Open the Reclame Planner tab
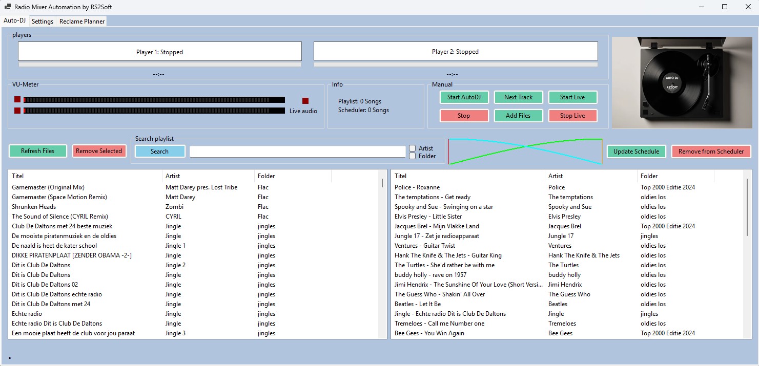 tap(81, 21)
